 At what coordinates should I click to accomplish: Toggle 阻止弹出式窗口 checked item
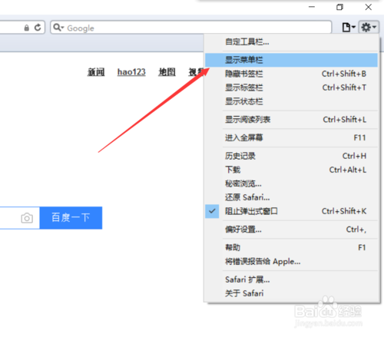(291, 211)
